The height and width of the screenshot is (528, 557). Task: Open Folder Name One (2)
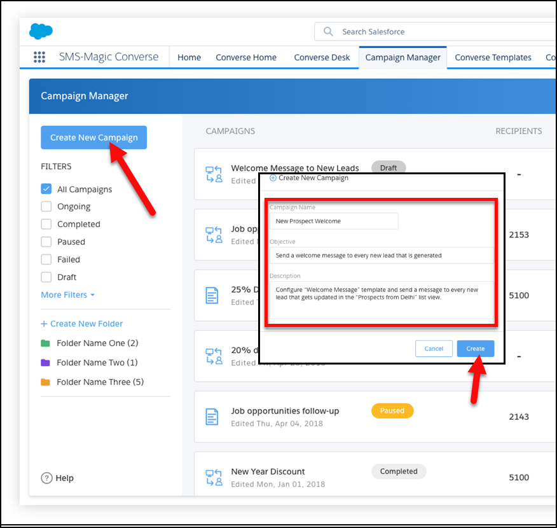click(97, 344)
